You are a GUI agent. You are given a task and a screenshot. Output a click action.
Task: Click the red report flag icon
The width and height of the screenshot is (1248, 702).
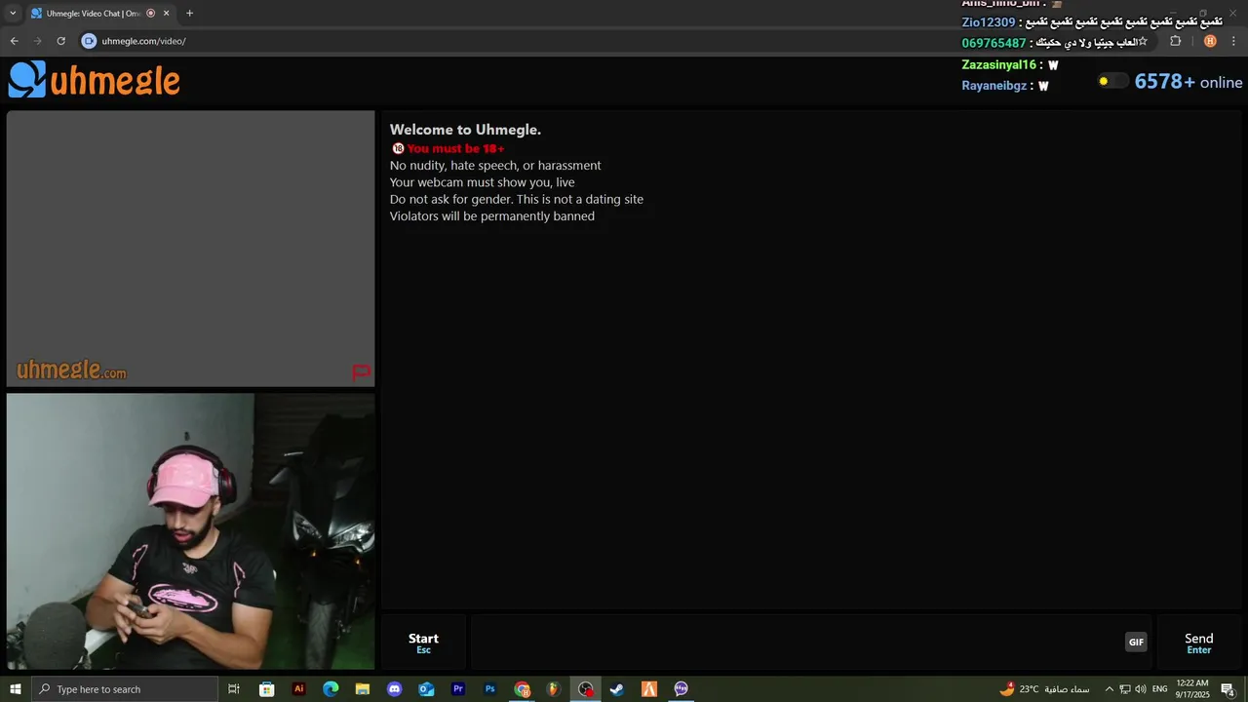[x=361, y=371]
